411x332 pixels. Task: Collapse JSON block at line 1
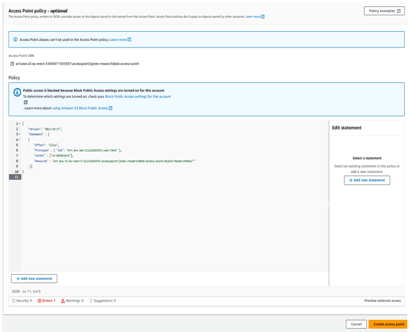pos(20,124)
